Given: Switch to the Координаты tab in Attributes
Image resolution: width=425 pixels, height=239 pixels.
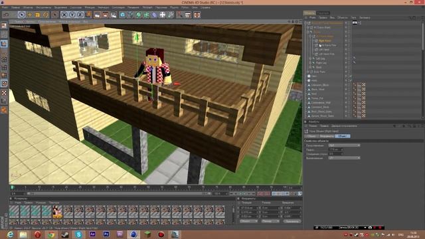Looking at the screenshot, I should (326, 136).
